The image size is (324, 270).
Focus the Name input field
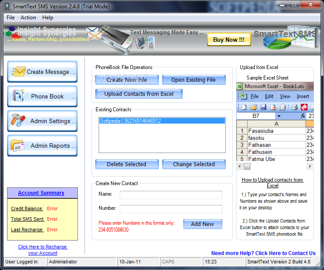[x=171, y=195]
